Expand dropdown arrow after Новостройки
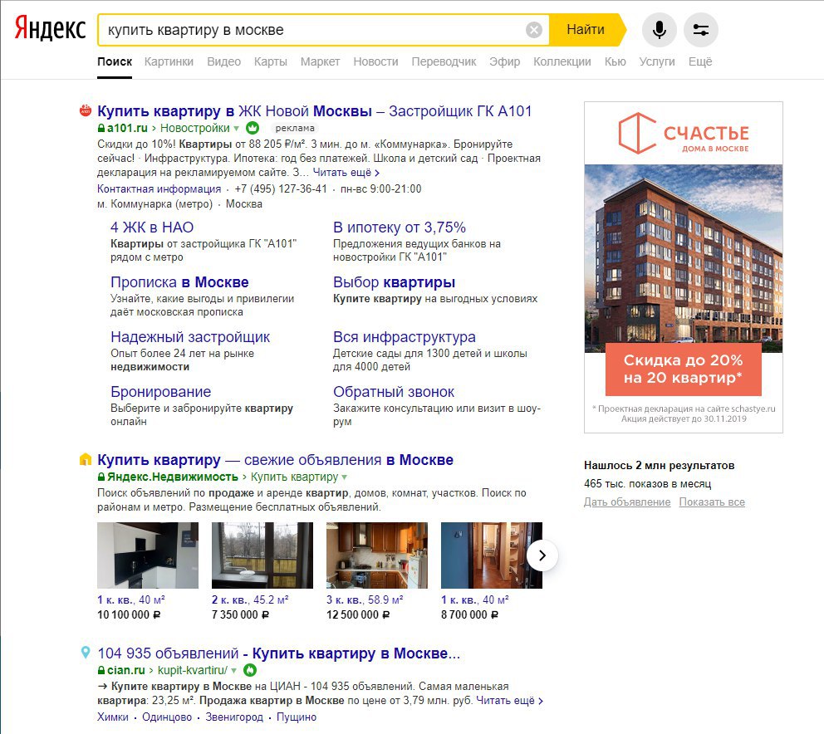Image resolution: width=824 pixels, height=734 pixels. point(236,128)
